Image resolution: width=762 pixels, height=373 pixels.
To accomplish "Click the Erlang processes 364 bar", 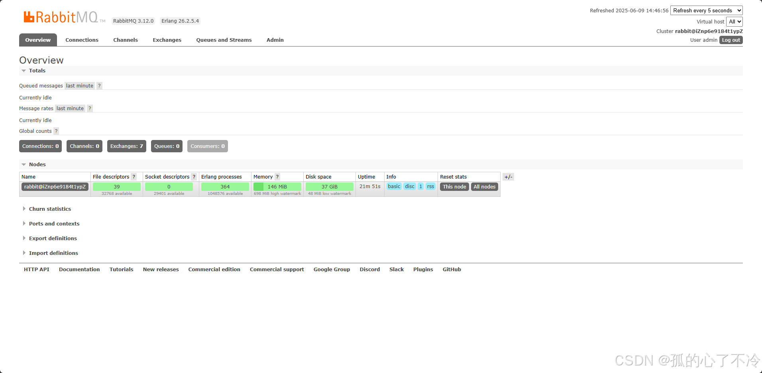I will 225,186.
